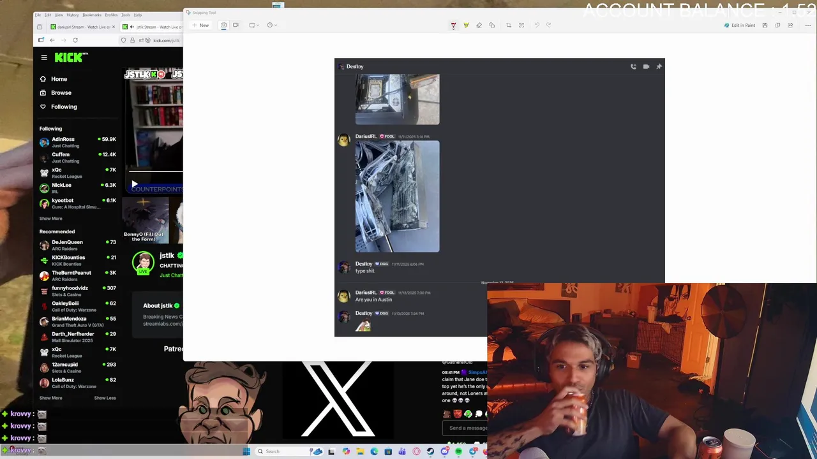The width and height of the screenshot is (817, 459).
Task: Click voice call icon in Destiny chat
Action: [x=633, y=66]
